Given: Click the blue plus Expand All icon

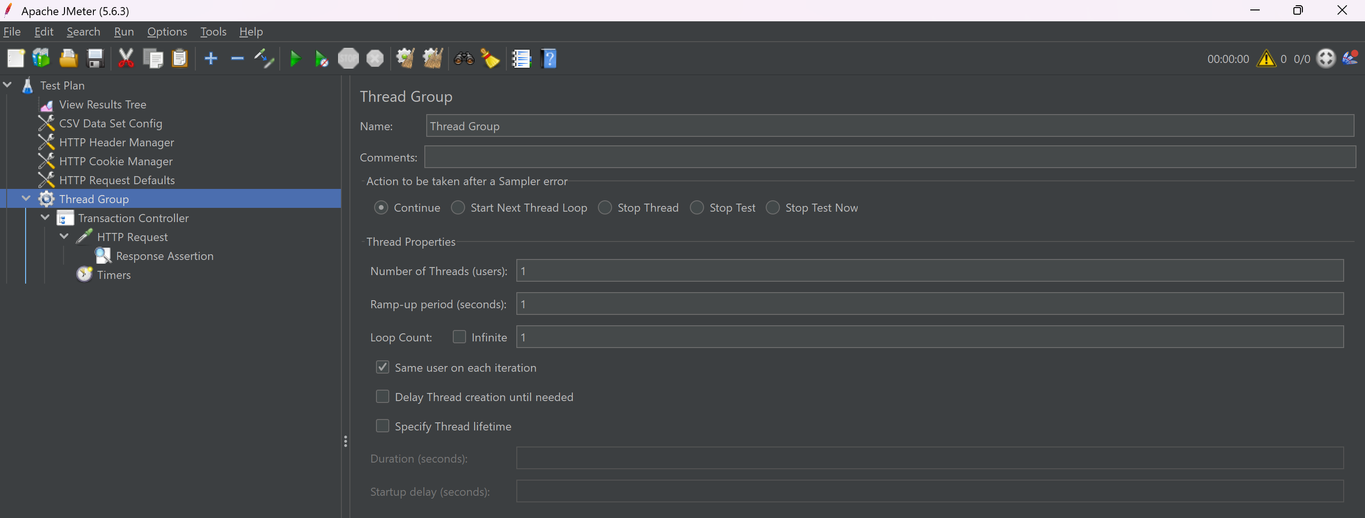Looking at the screenshot, I should 211,59.
